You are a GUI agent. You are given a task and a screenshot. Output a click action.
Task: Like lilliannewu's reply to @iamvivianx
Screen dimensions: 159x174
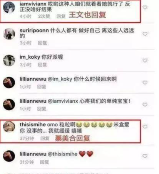pos(145,105)
